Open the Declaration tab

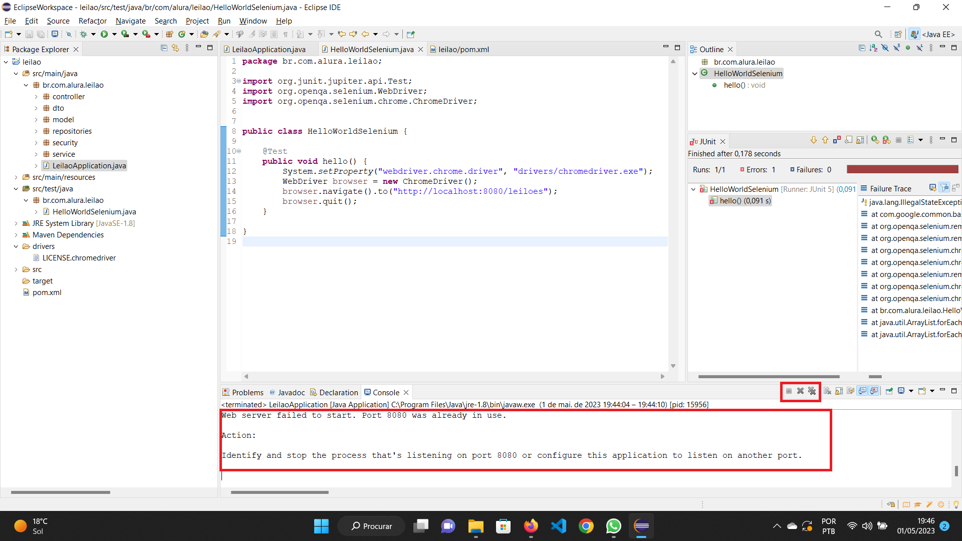(x=334, y=392)
